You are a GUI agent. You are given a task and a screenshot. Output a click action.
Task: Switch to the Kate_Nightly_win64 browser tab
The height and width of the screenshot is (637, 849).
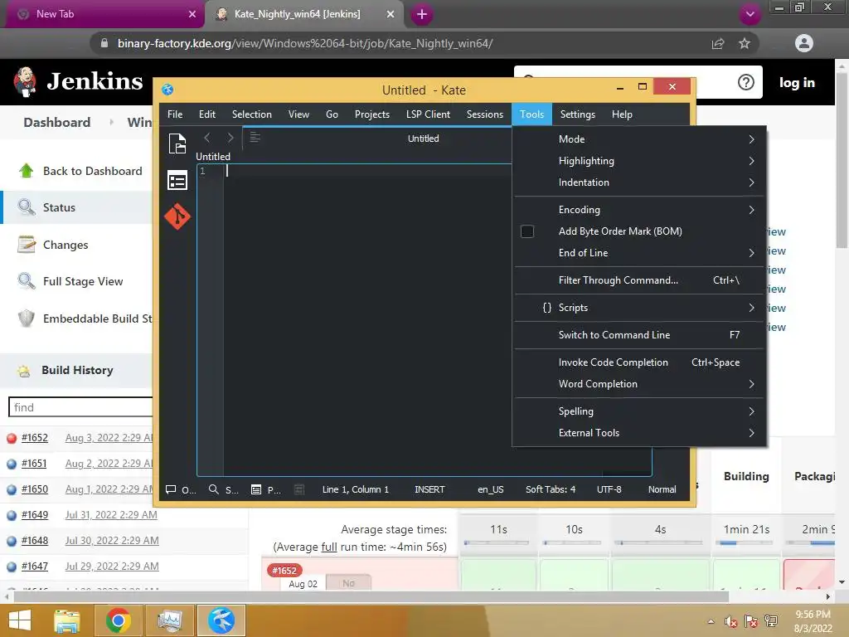pyautogui.click(x=303, y=14)
